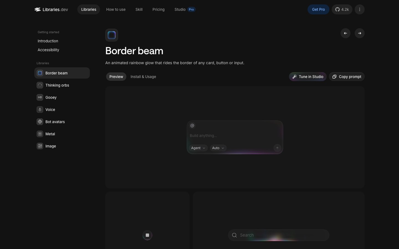Image resolution: width=399 pixels, height=249 pixels.
Task: Focus the Build anything input
Action: pyautogui.click(x=235, y=136)
